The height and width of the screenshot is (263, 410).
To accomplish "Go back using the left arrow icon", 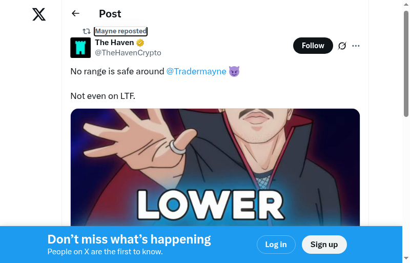I will pos(75,13).
